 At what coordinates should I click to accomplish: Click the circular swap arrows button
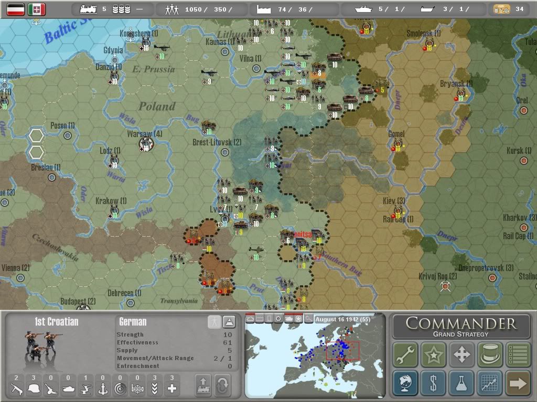[x=222, y=385]
